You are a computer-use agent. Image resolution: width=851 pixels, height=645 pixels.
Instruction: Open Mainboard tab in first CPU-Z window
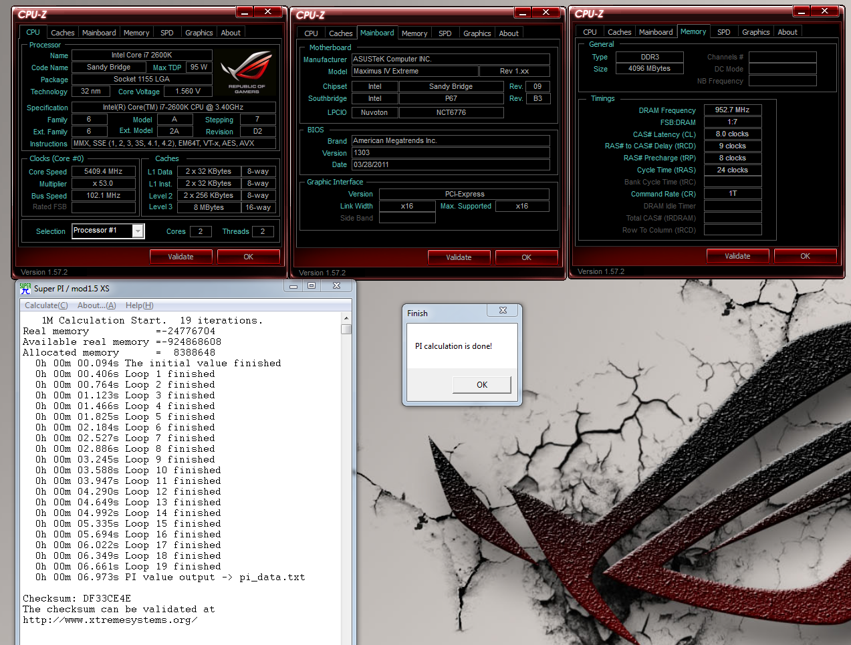tap(99, 33)
